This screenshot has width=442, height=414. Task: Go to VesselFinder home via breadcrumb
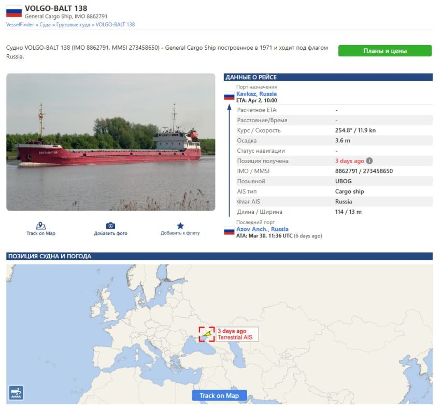pyautogui.click(x=21, y=24)
